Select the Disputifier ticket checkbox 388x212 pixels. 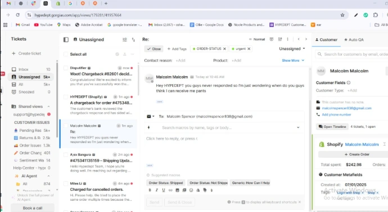point(66,68)
